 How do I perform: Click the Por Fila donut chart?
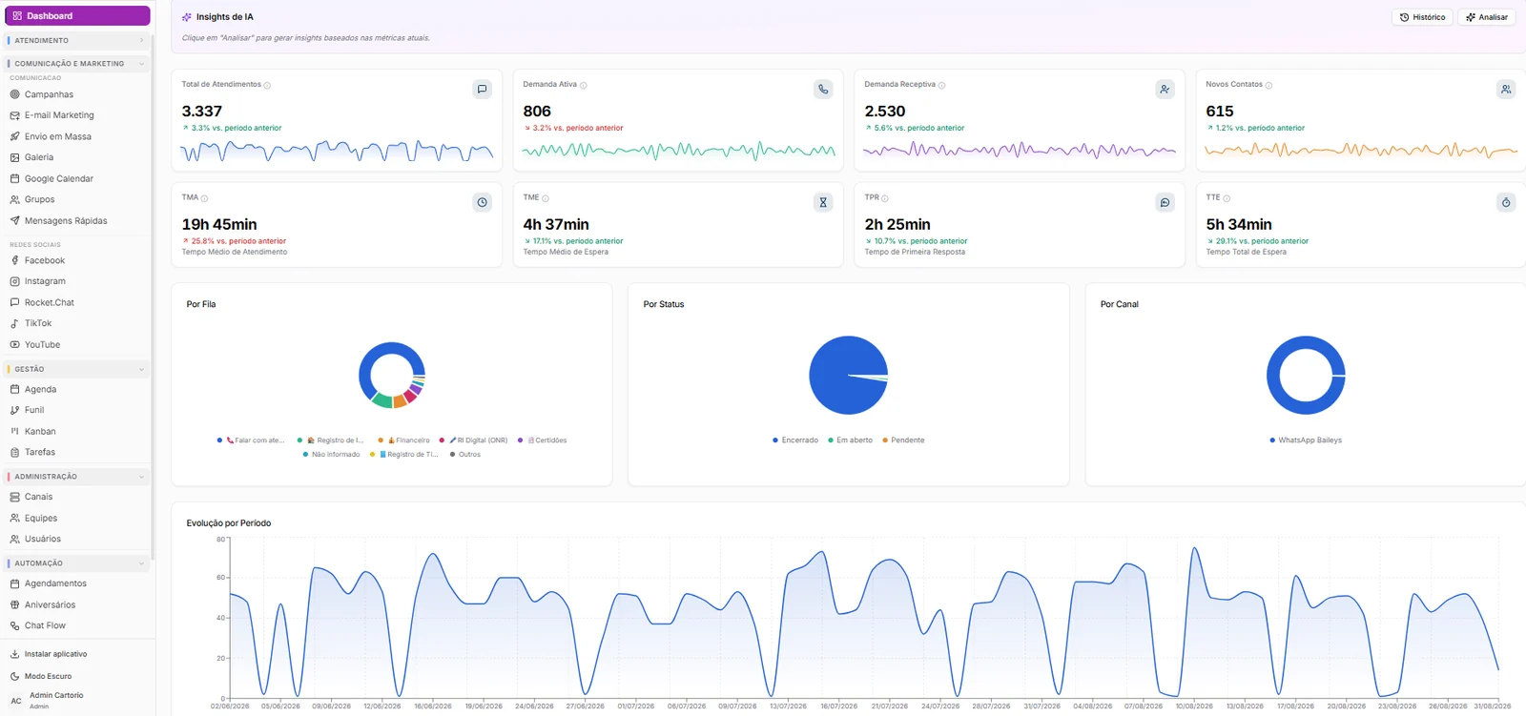pyautogui.click(x=392, y=376)
